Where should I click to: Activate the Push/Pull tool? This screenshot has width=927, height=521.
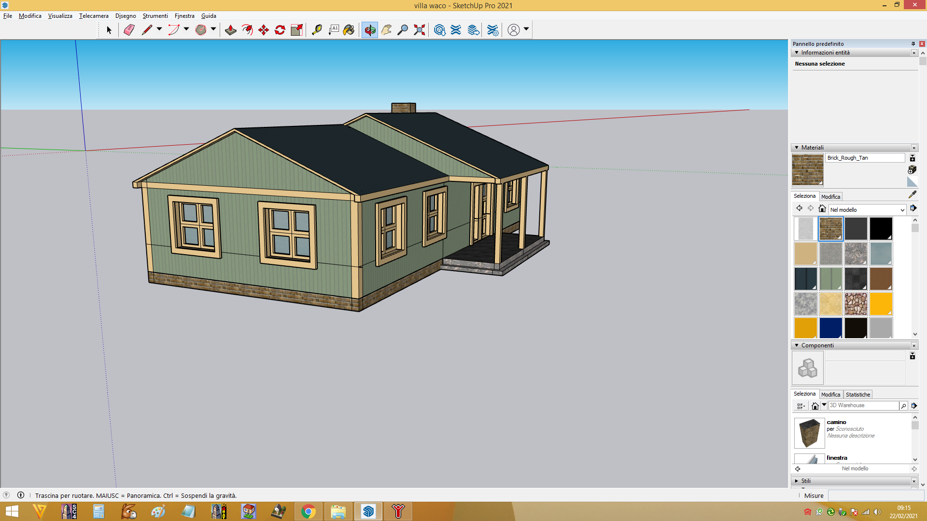coord(230,30)
